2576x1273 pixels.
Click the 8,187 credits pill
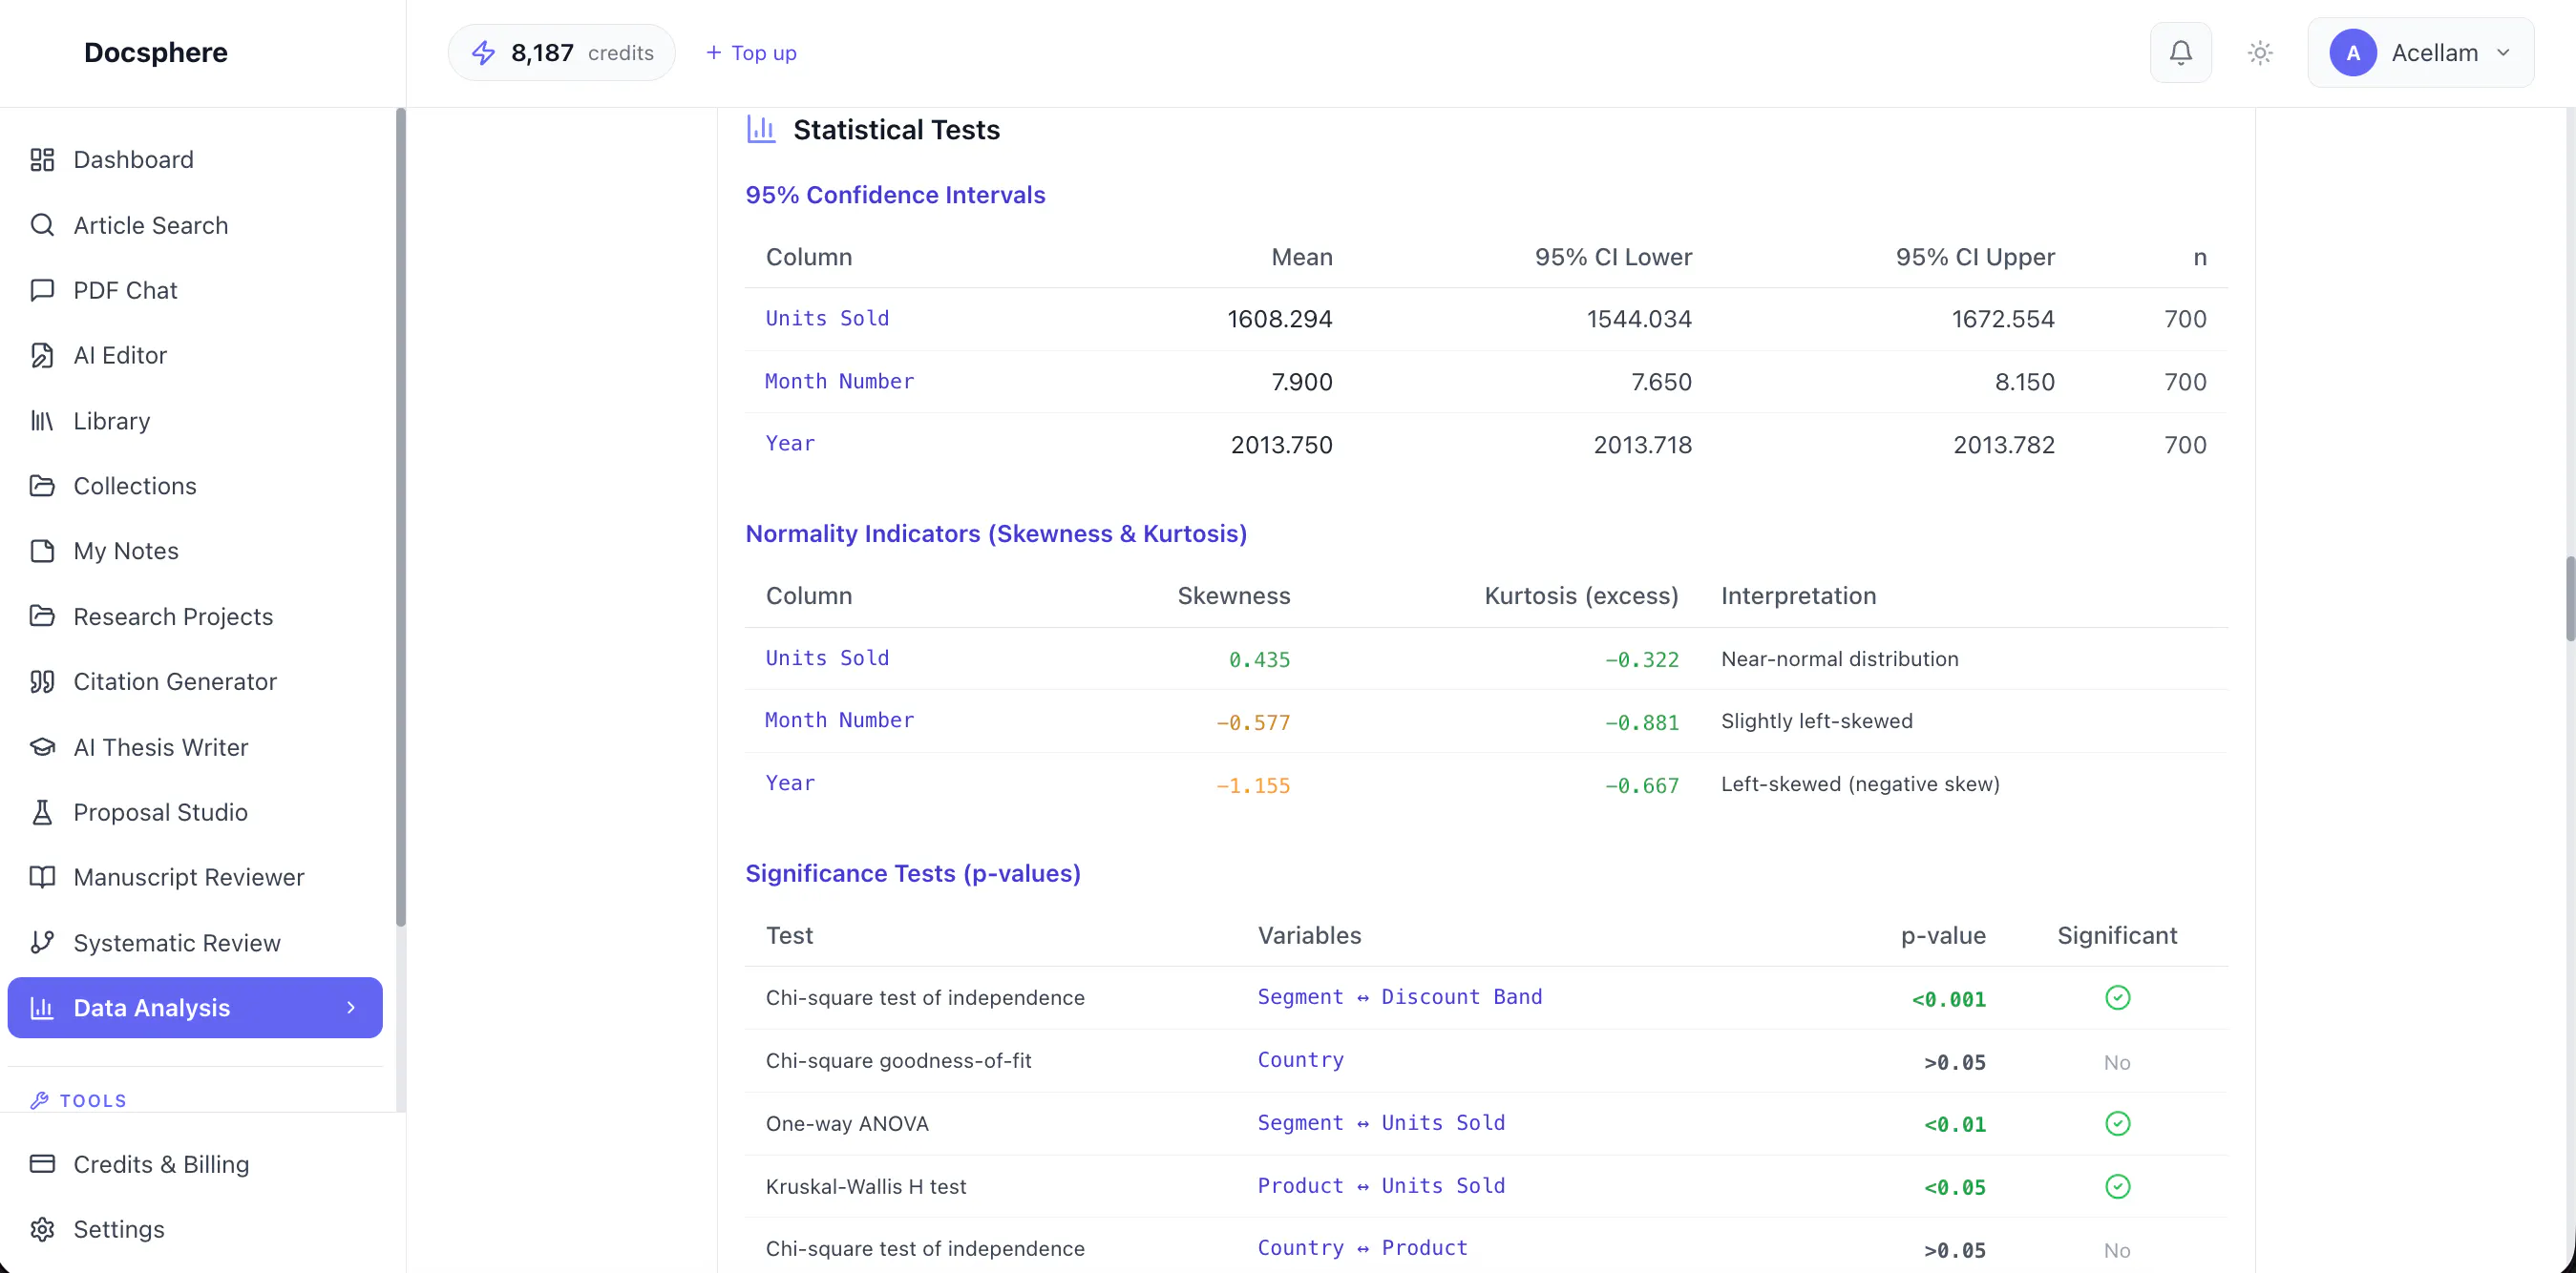[561, 52]
